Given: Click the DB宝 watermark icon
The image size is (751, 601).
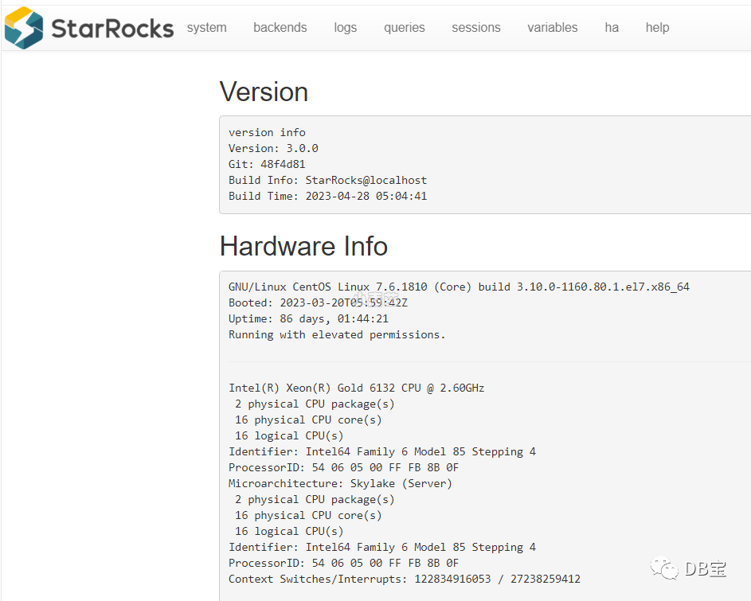Looking at the screenshot, I should [x=663, y=568].
